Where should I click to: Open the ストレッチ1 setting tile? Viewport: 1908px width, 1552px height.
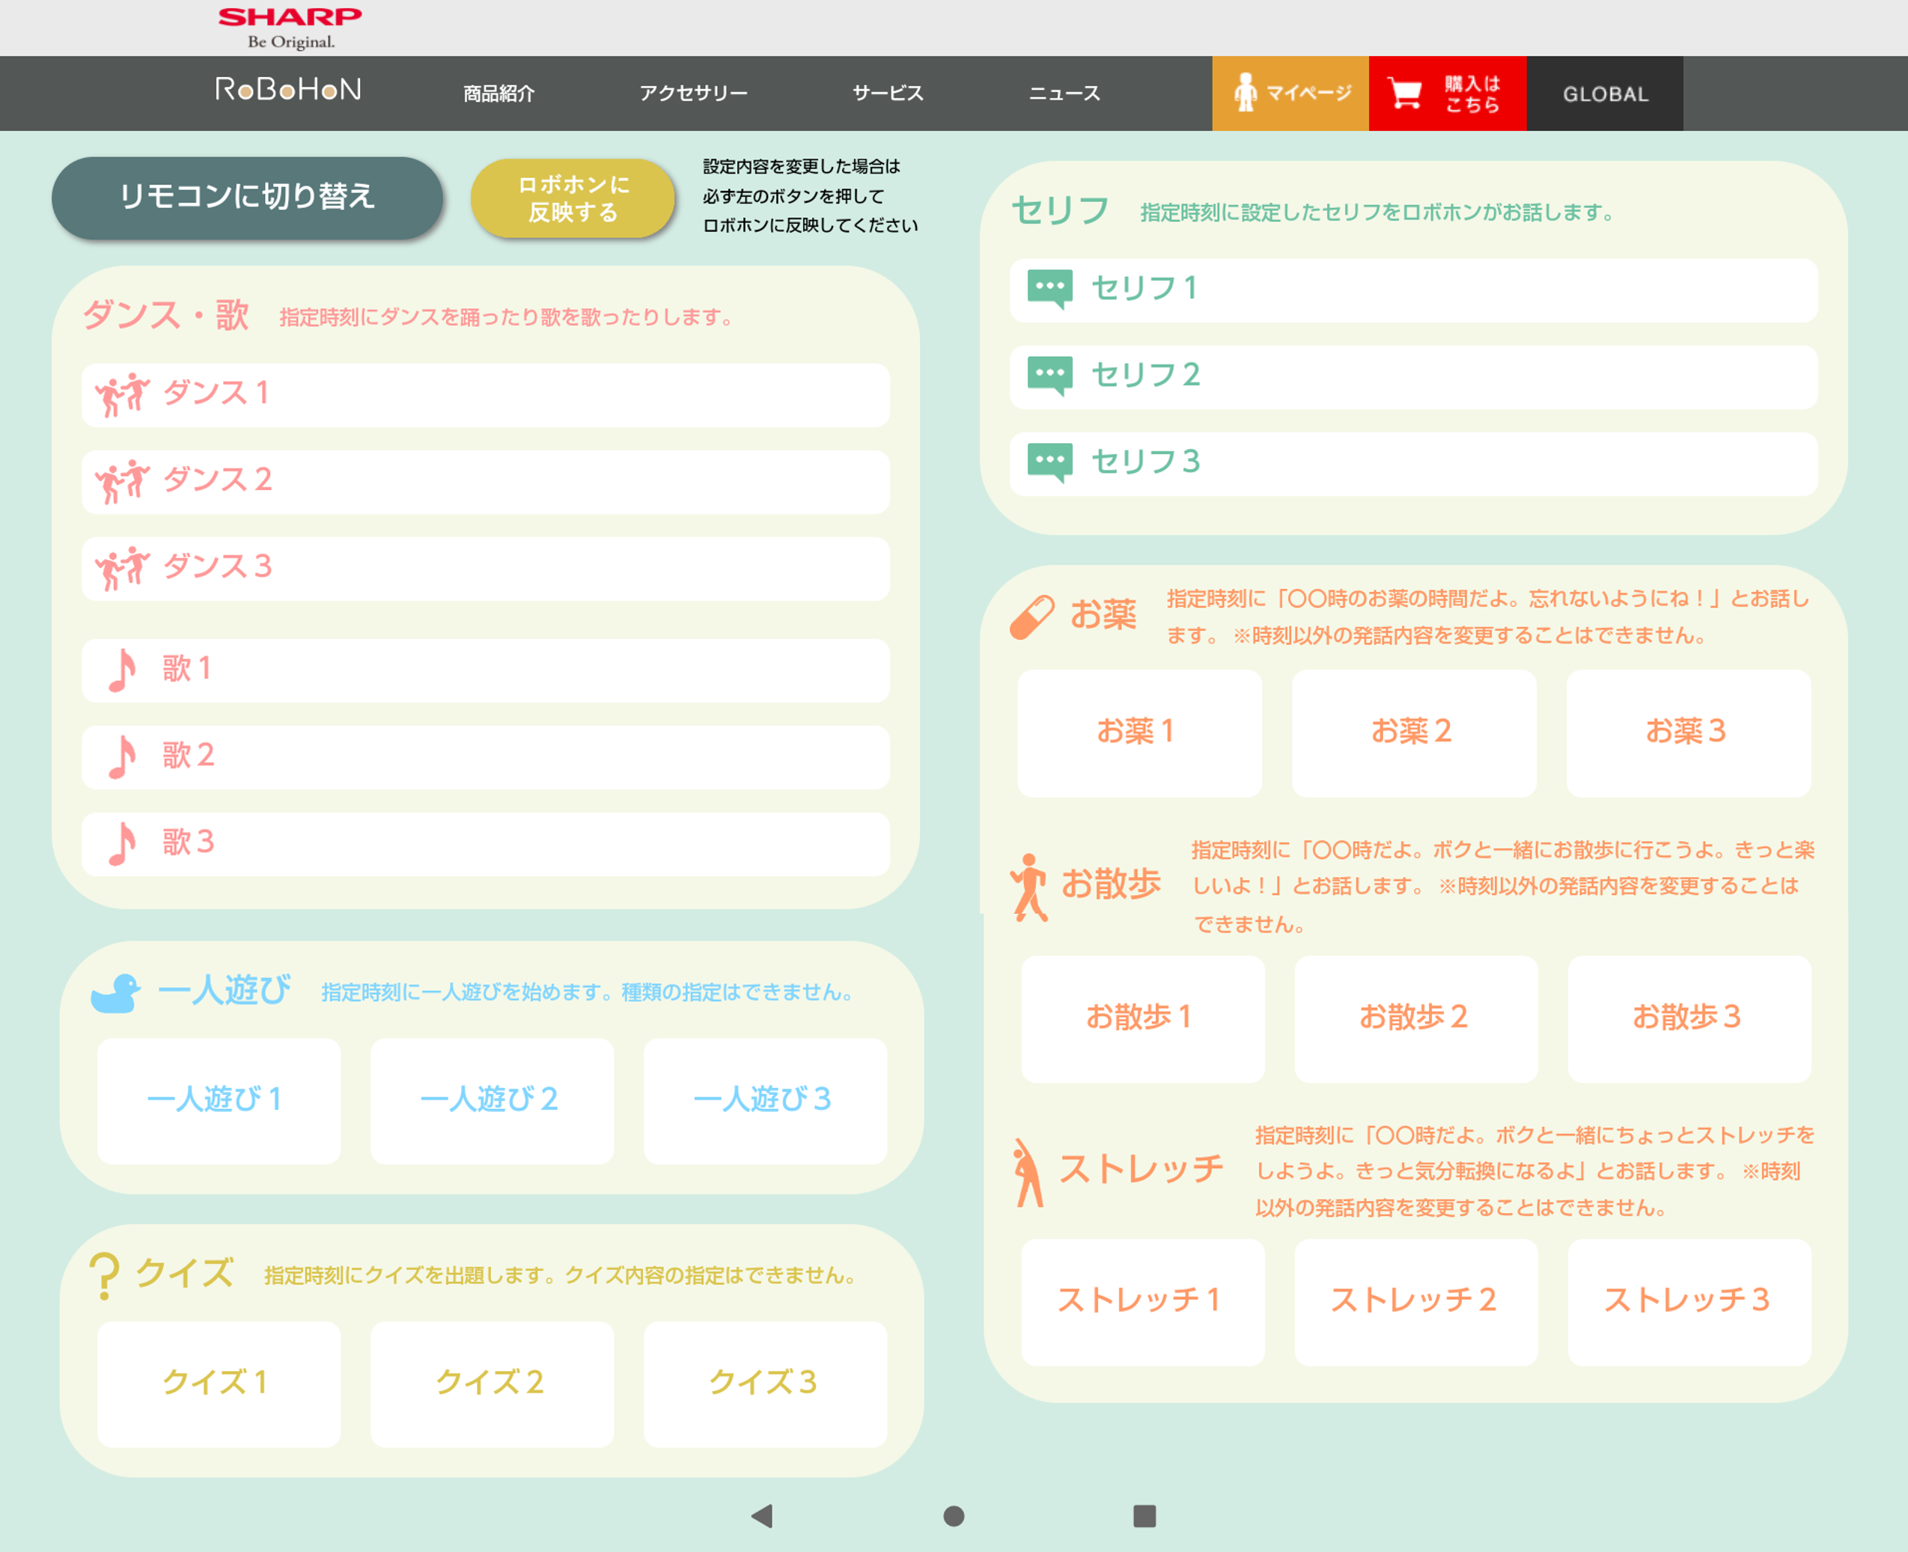pyautogui.click(x=1142, y=1301)
